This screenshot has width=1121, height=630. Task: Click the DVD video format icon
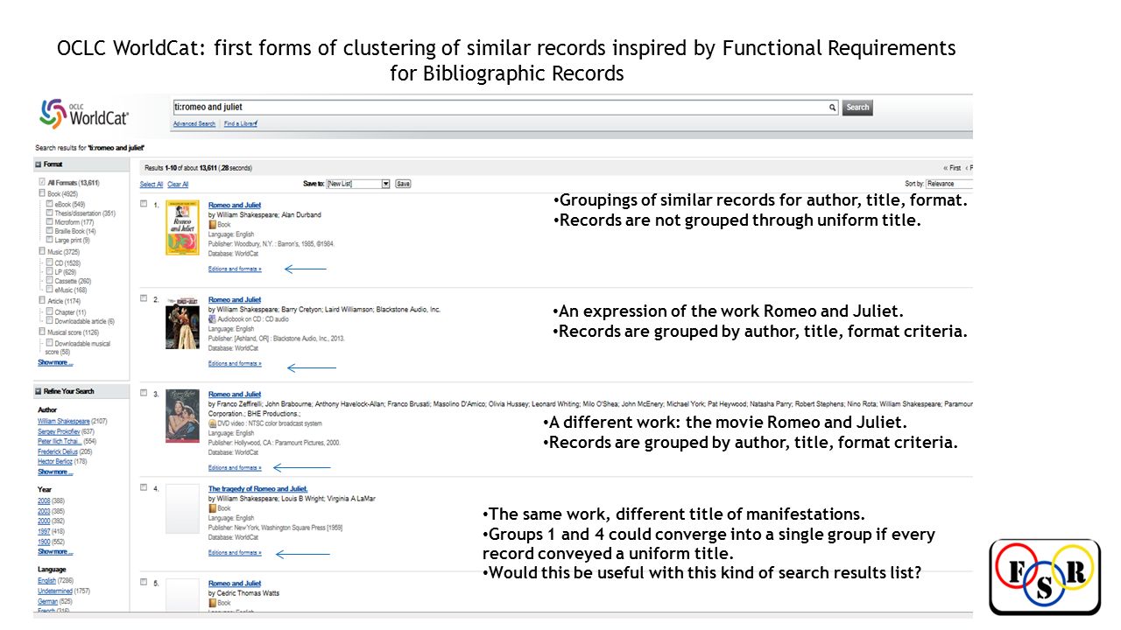pyautogui.click(x=212, y=423)
